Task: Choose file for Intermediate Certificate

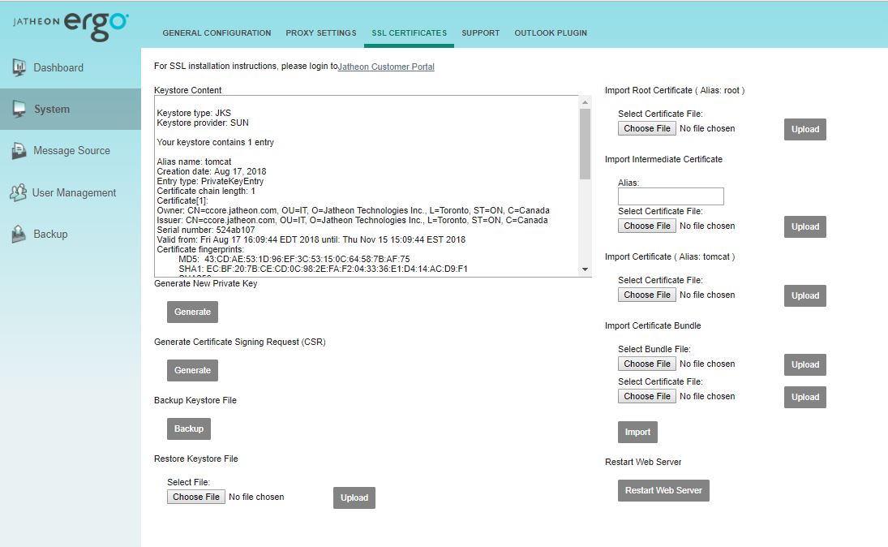Action: [x=647, y=226]
